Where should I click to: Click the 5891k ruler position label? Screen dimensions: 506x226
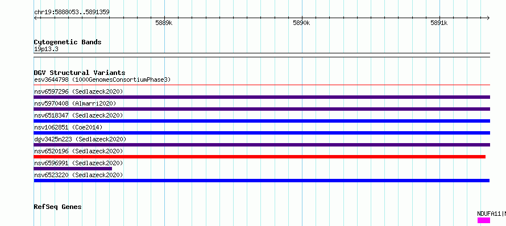(x=439, y=23)
